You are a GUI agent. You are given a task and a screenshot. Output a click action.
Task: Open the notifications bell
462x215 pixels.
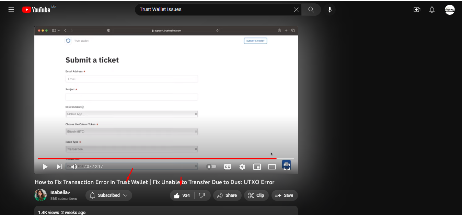(x=432, y=10)
